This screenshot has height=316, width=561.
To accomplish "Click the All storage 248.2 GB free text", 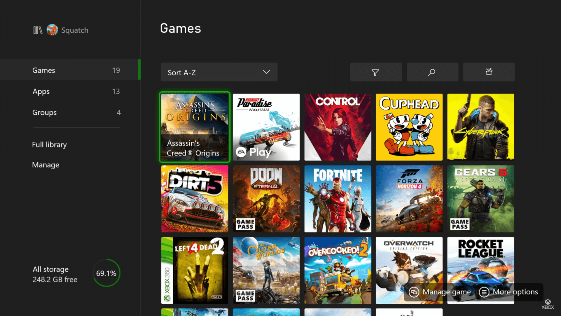I will (55, 275).
